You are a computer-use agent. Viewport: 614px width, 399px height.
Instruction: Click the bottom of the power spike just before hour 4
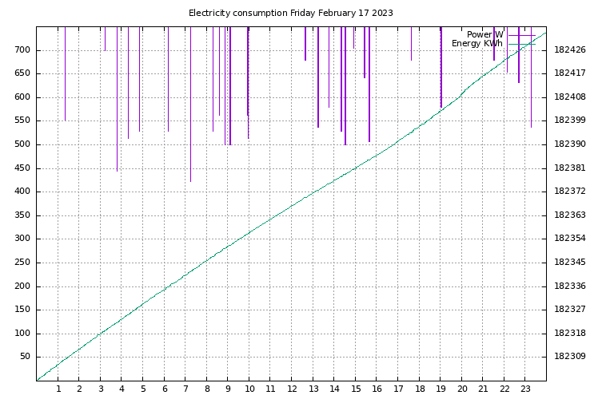pyautogui.click(x=117, y=170)
